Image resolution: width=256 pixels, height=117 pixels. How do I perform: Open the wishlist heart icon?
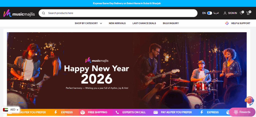pyautogui.click(x=241, y=13)
